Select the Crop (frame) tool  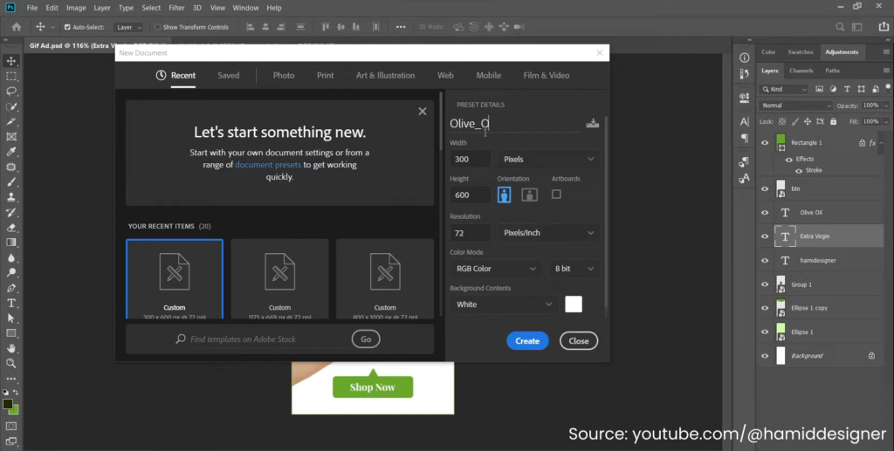(10, 137)
